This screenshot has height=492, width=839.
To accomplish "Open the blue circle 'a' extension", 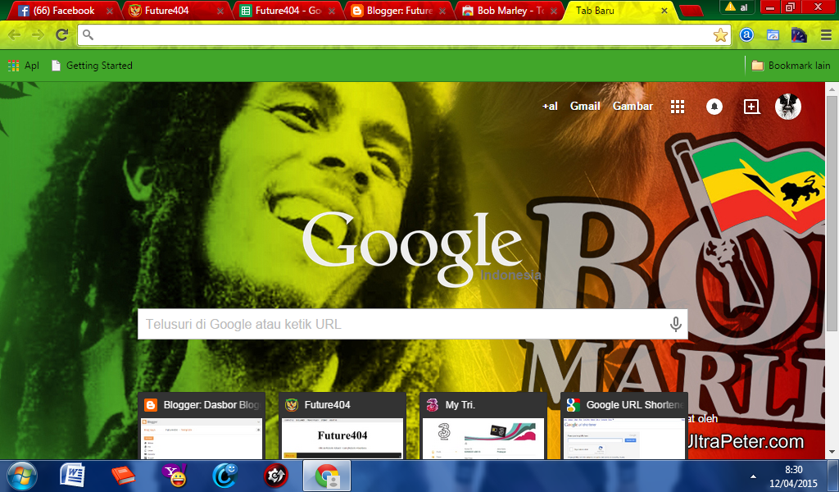I will point(746,34).
